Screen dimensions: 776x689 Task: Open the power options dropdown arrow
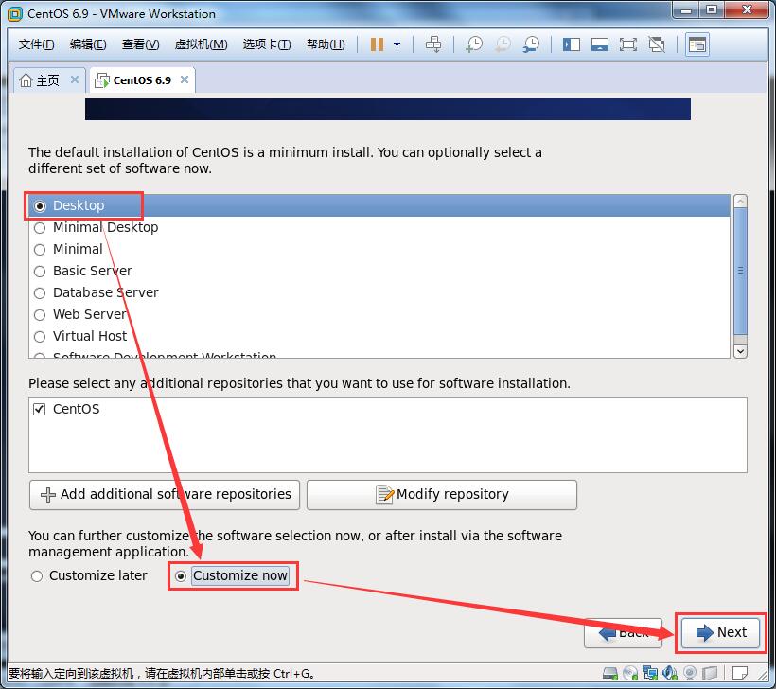(x=397, y=44)
